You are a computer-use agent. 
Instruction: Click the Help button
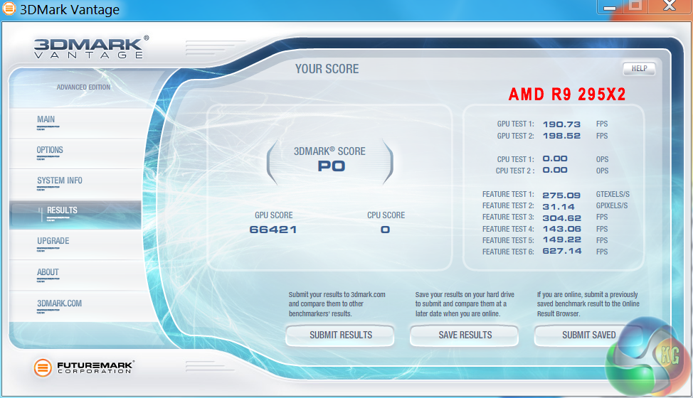click(x=639, y=68)
